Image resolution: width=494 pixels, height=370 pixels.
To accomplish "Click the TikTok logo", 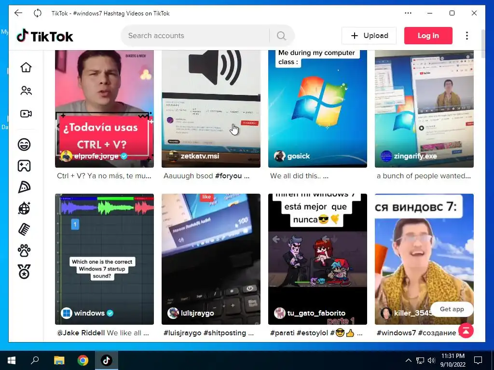I will [x=45, y=36].
